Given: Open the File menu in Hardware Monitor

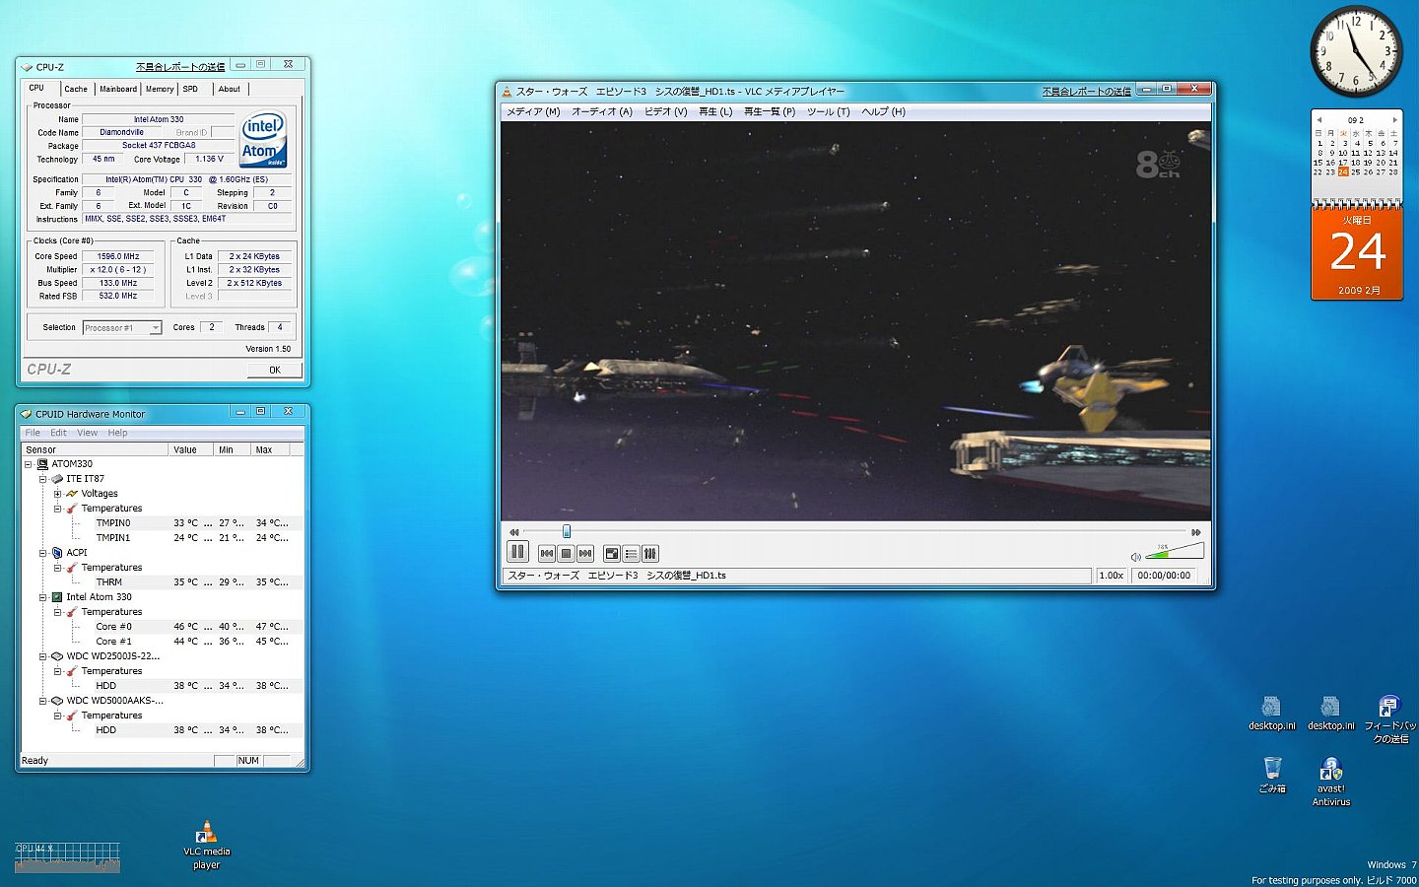Looking at the screenshot, I should click(x=33, y=433).
